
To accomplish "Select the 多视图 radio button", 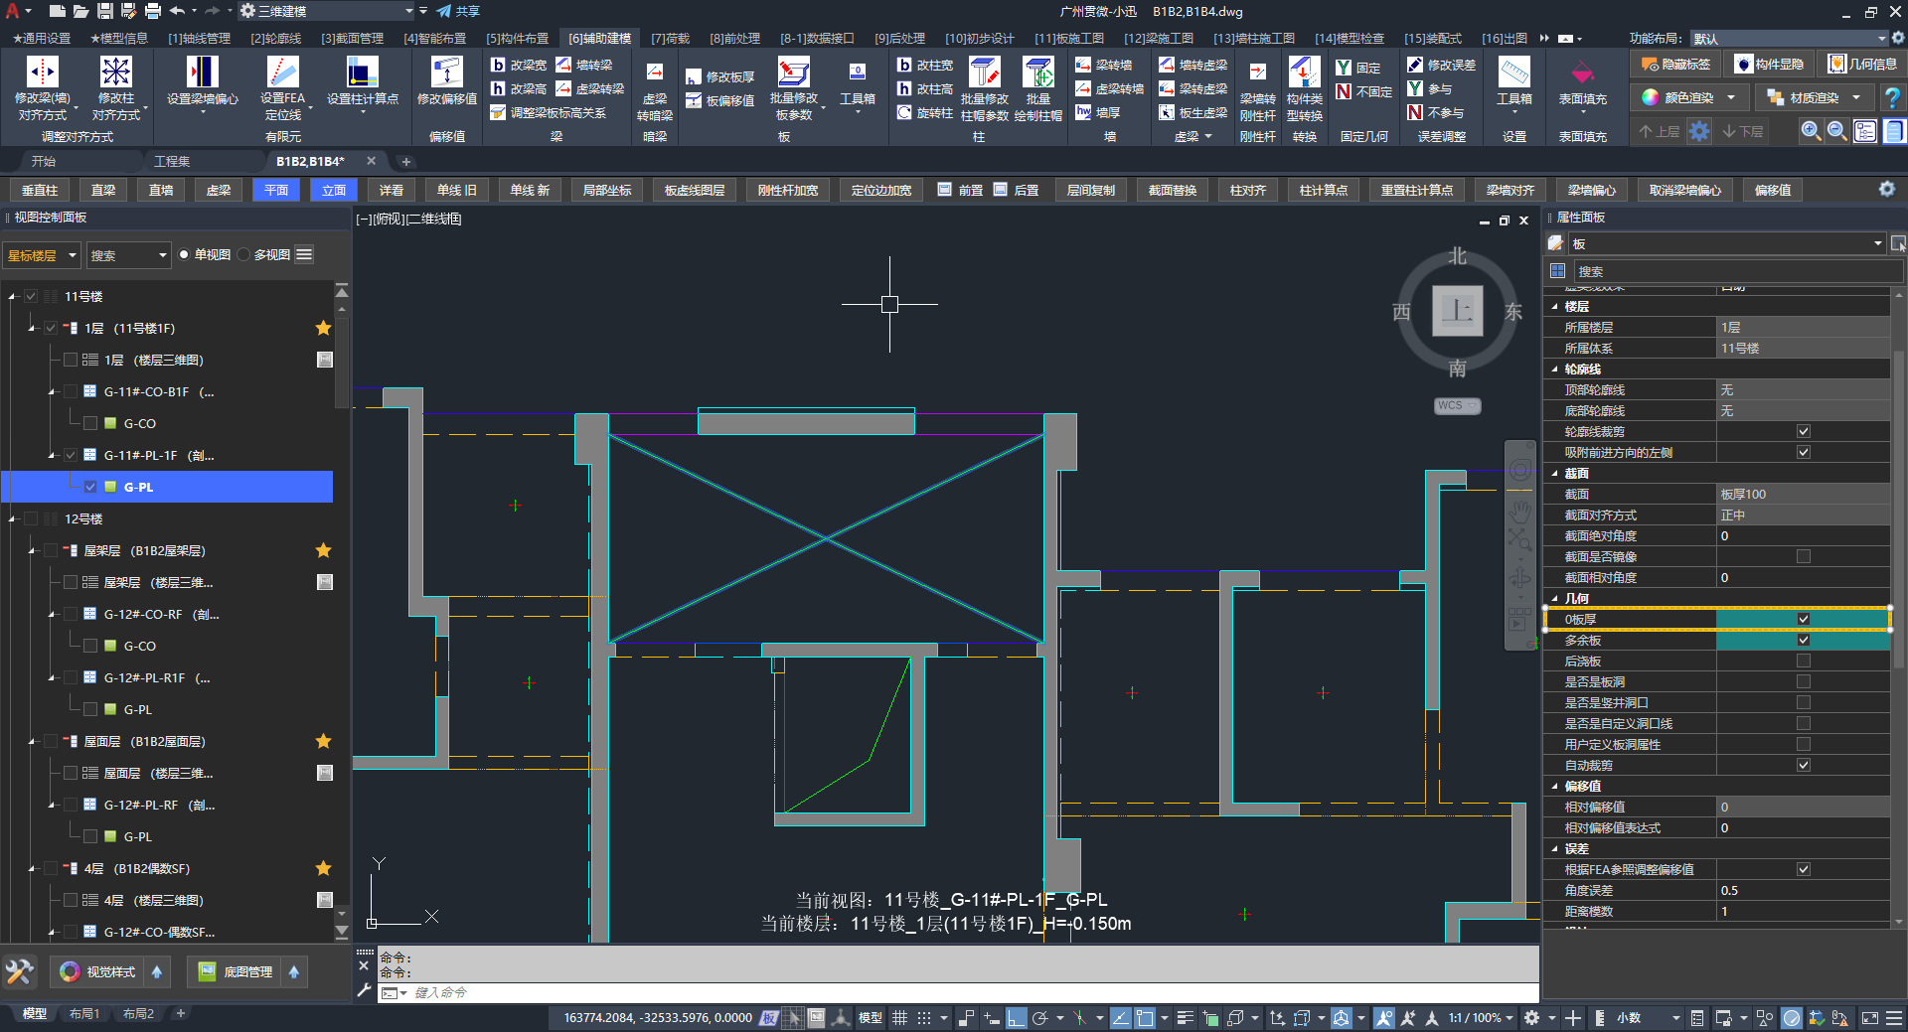I will [243, 255].
